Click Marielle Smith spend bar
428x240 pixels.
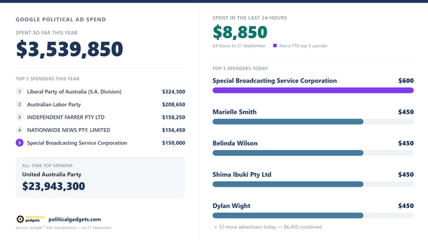(x=288, y=121)
